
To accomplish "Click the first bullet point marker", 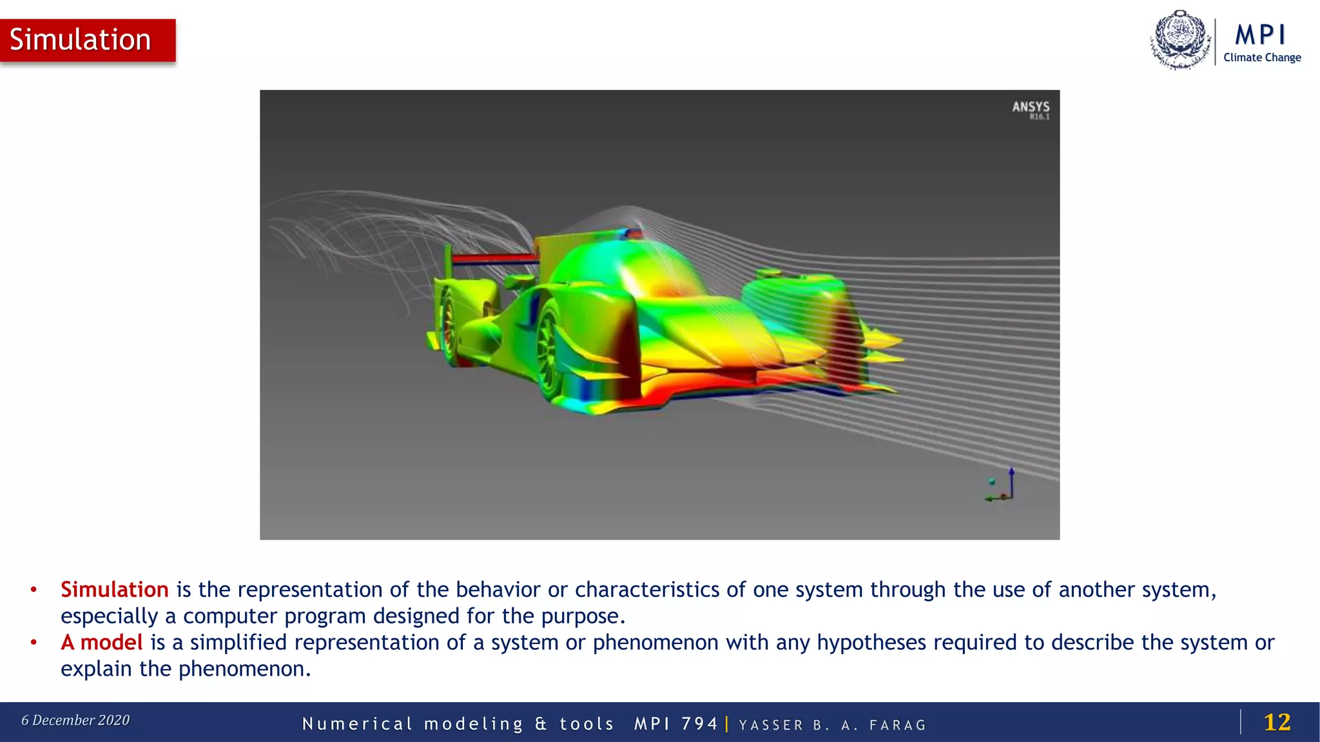I will click(x=34, y=589).
